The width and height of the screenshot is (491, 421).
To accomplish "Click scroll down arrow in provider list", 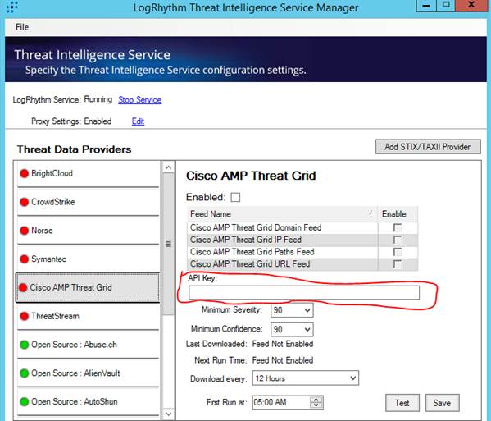I will click(x=169, y=414).
